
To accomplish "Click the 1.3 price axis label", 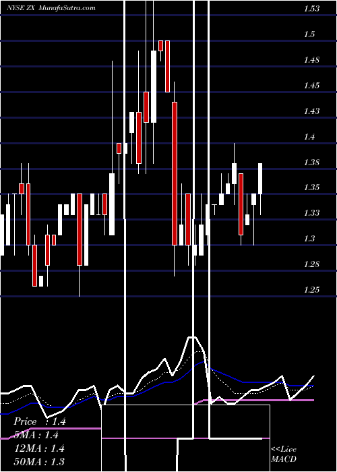I will [x=309, y=239].
